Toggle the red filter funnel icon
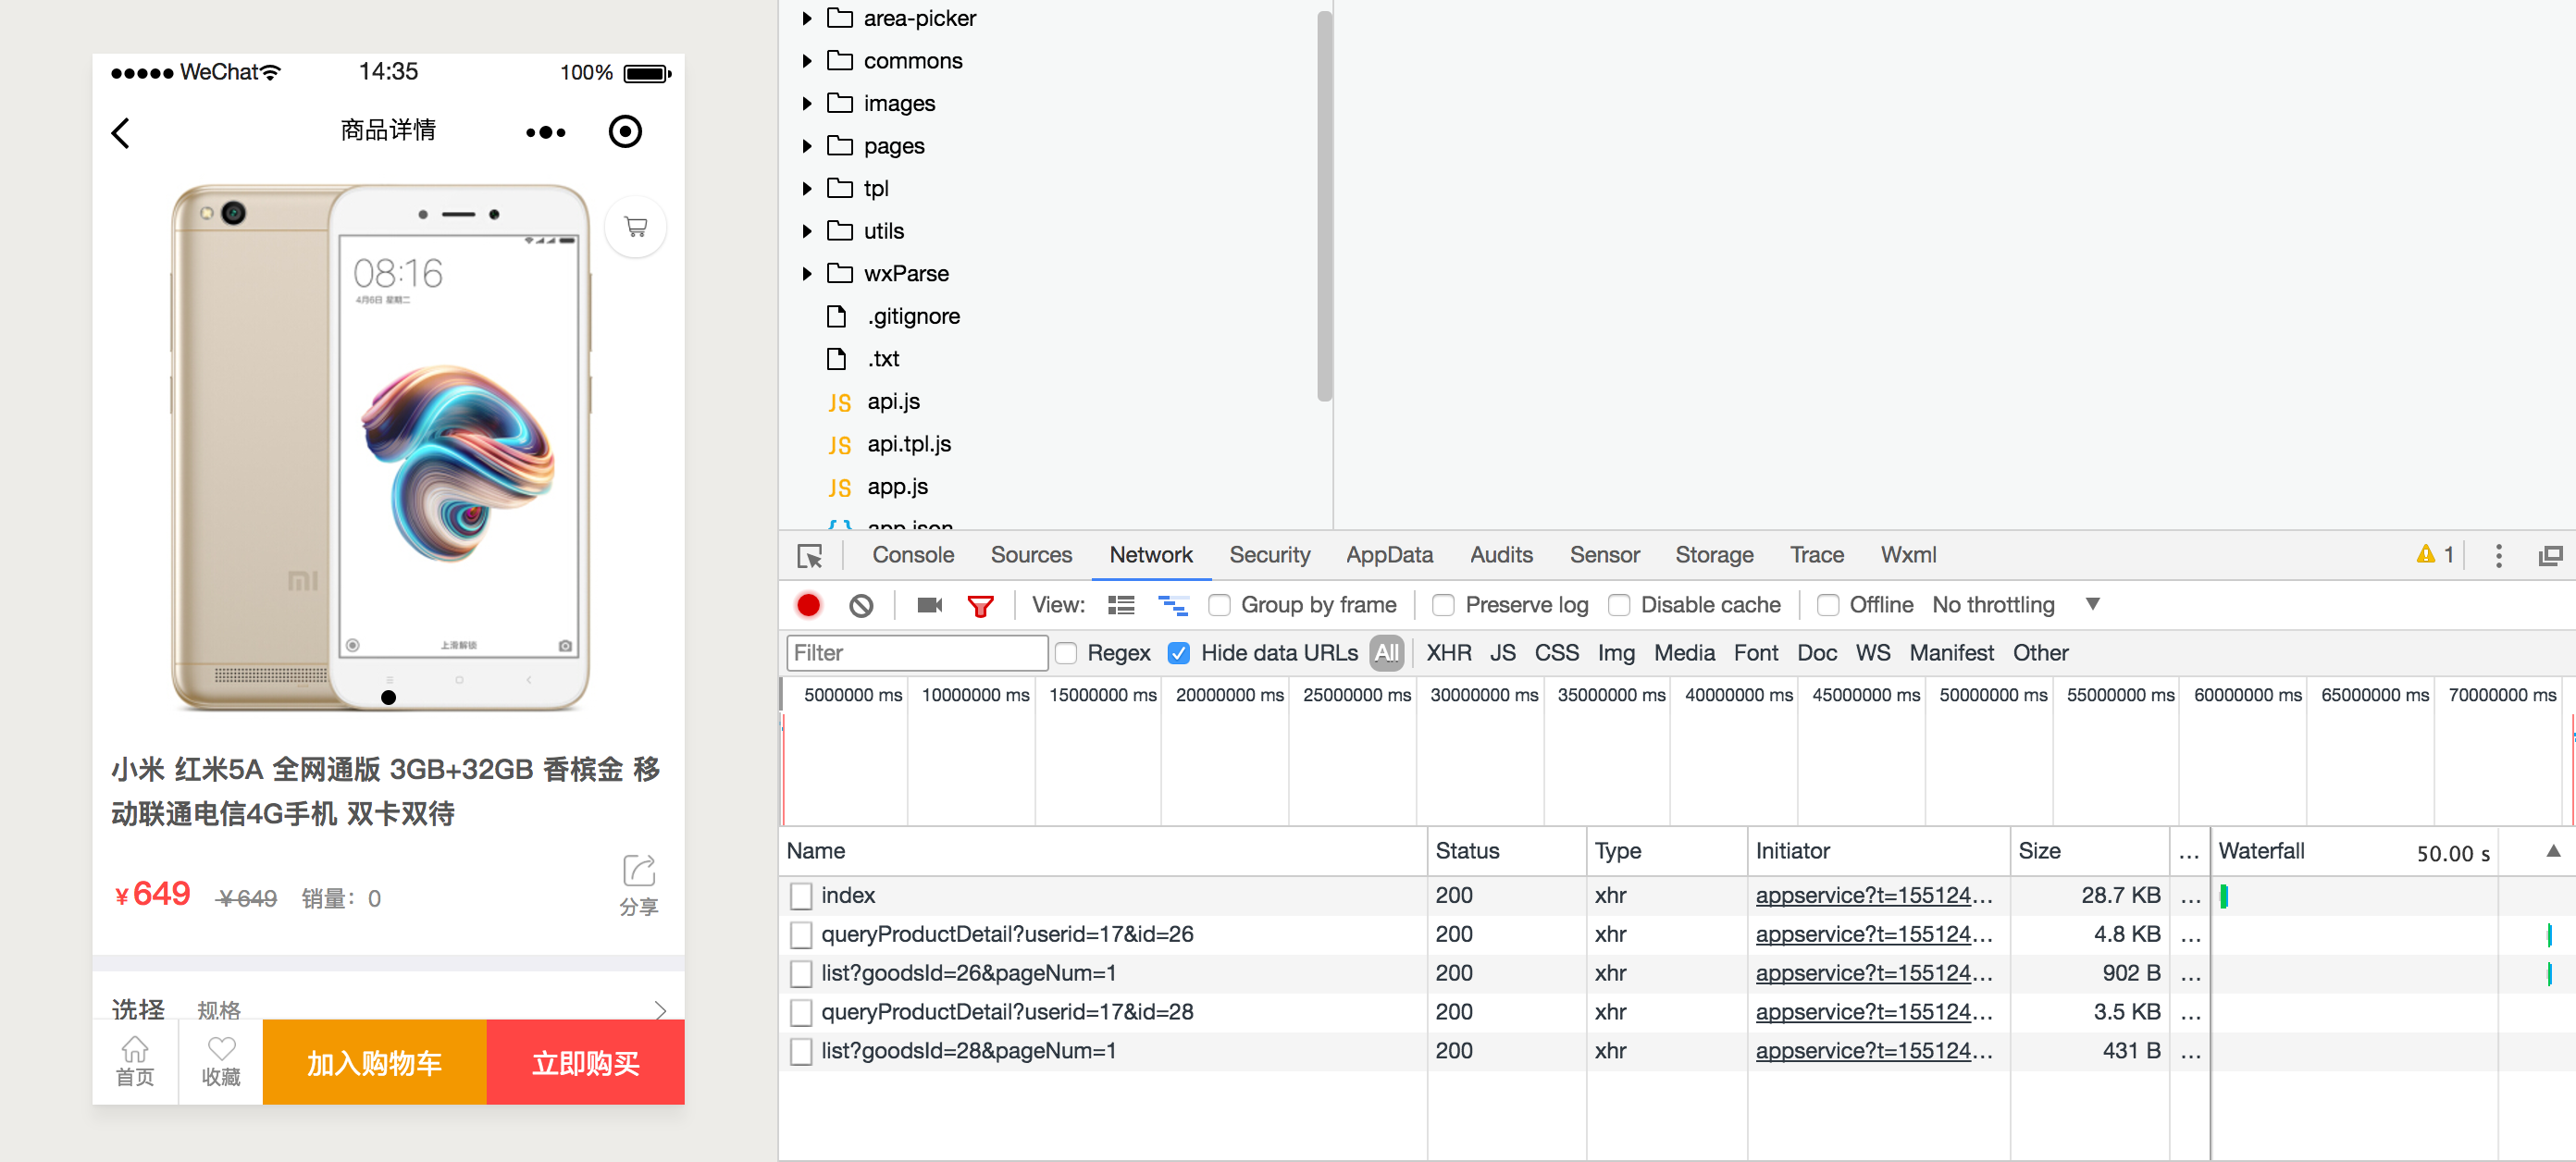Viewport: 2576px width, 1162px height. coord(980,605)
